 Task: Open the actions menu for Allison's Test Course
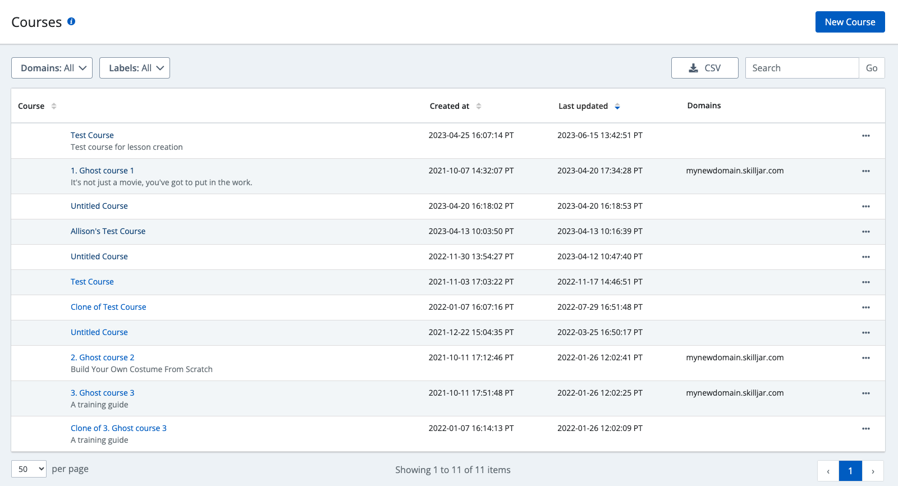click(865, 232)
